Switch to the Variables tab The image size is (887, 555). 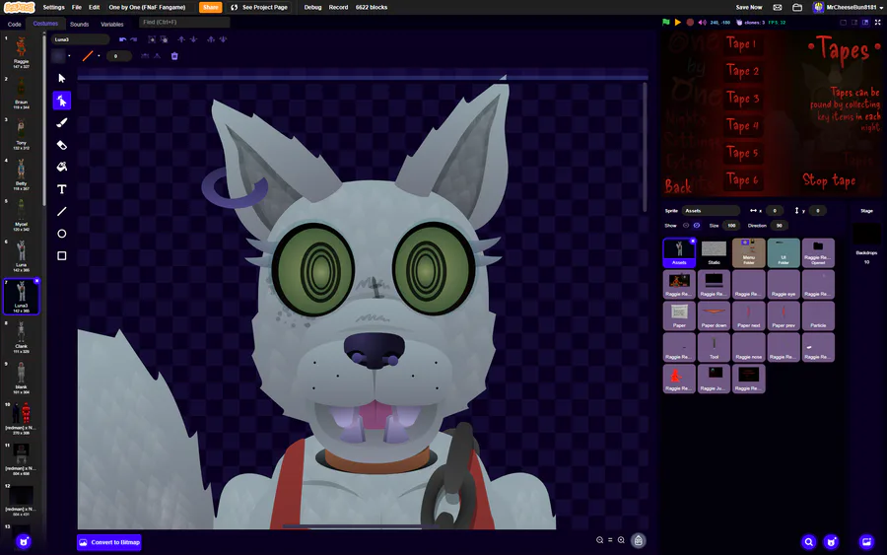[112, 24]
